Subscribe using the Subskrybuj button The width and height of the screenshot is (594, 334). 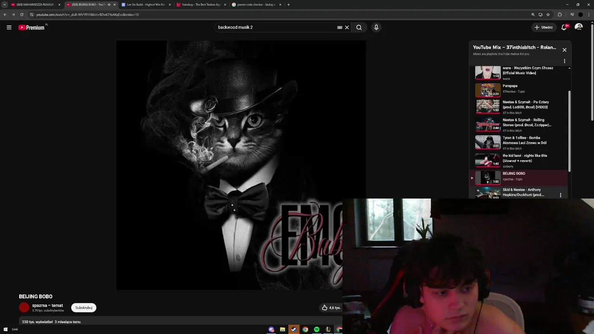(84, 308)
